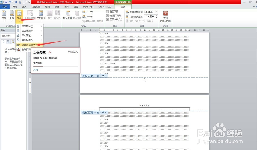Viewport: 257px width, 150px height.
Task: Select 删除页码 menu item
Action: tap(24, 49)
